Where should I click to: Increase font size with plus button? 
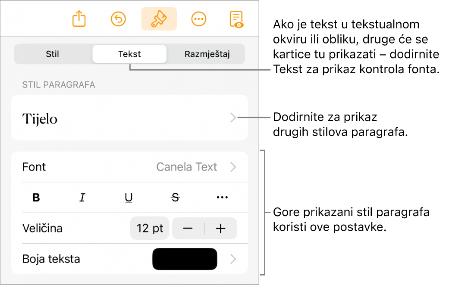(221, 229)
